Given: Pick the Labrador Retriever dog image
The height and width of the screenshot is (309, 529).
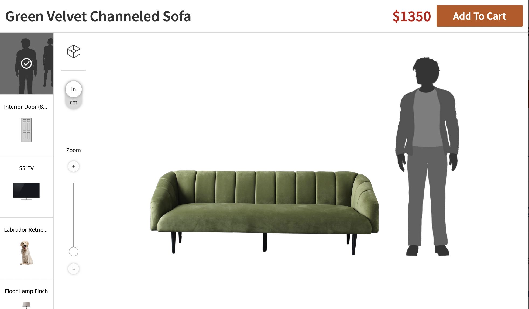Looking at the screenshot, I should 26,253.
